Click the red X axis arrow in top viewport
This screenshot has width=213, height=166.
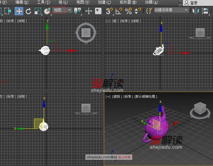72,51
